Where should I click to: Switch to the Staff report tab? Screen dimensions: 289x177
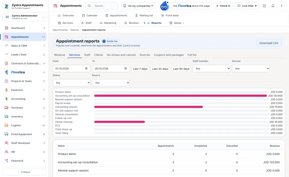(87, 55)
